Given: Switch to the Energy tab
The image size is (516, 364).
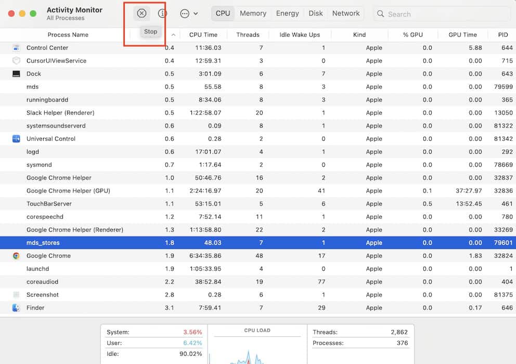Looking at the screenshot, I should tap(287, 13).
